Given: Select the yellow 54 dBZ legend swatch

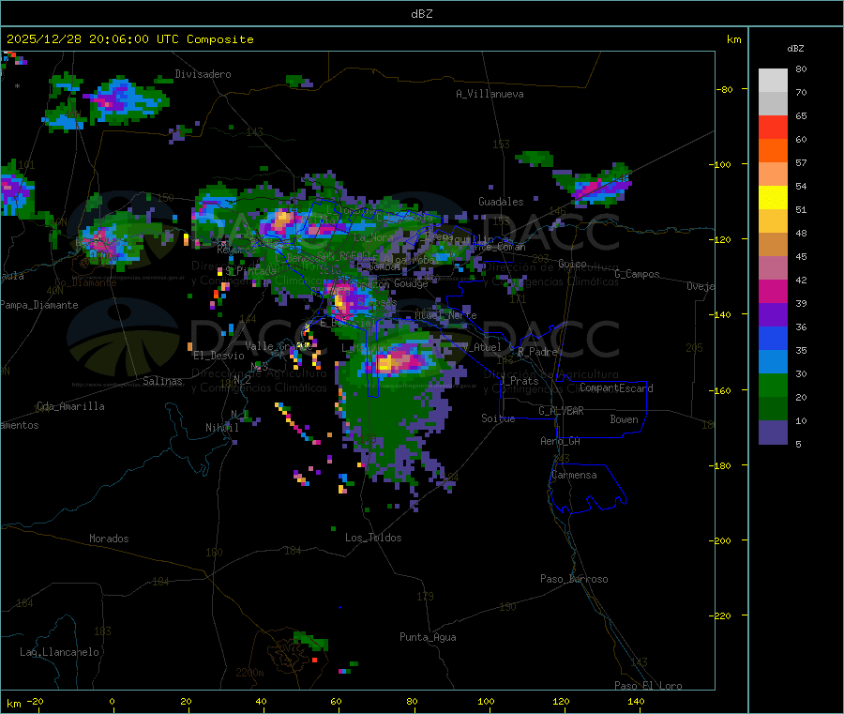Looking at the screenshot, I should coord(773,198).
